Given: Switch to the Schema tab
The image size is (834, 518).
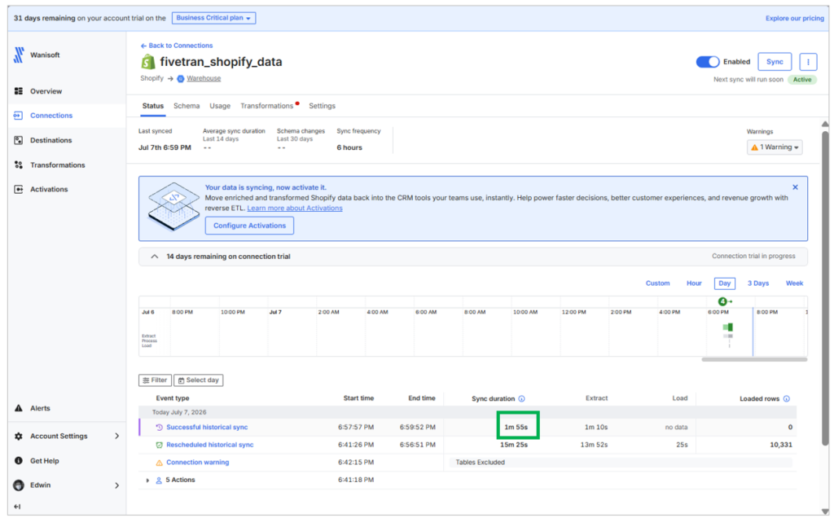Looking at the screenshot, I should pos(187,106).
